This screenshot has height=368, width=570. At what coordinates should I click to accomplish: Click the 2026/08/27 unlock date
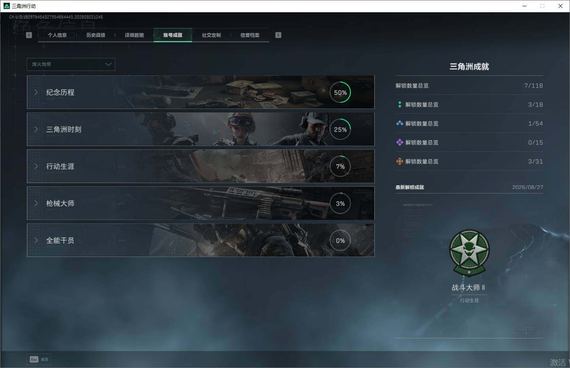coord(528,187)
